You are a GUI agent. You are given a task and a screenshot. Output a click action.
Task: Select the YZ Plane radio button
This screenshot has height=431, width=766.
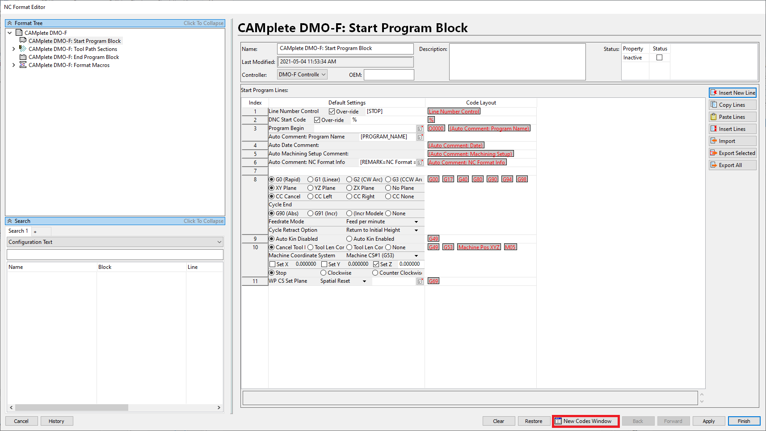click(310, 188)
